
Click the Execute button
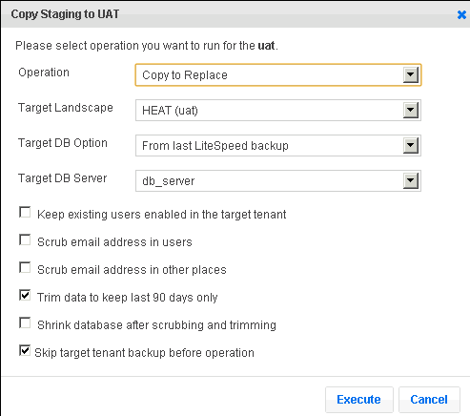359,400
